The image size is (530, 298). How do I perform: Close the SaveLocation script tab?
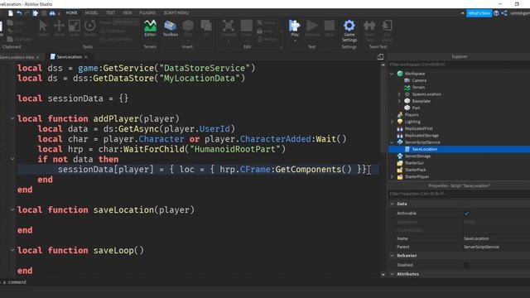click(86, 57)
